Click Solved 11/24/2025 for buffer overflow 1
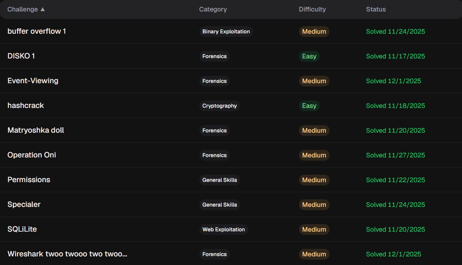This screenshot has height=265, width=462. (x=395, y=32)
